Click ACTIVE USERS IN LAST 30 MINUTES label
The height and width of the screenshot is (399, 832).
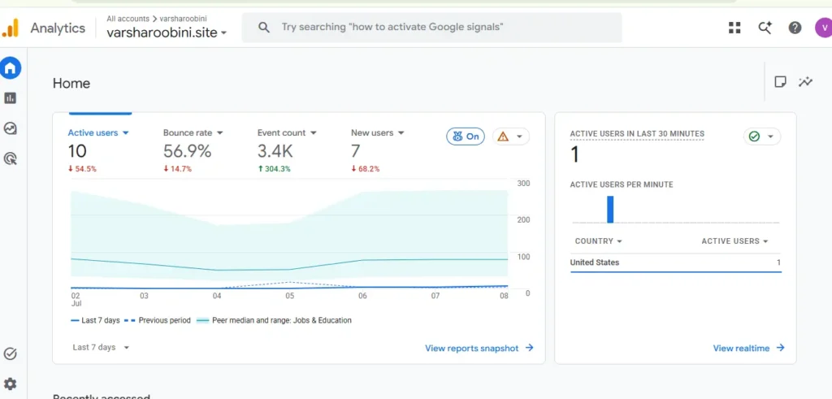pos(637,134)
